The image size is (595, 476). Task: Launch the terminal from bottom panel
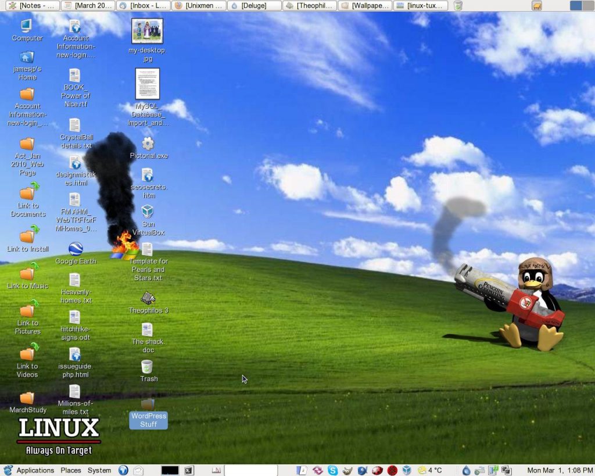pyautogui.click(x=189, y=470)
